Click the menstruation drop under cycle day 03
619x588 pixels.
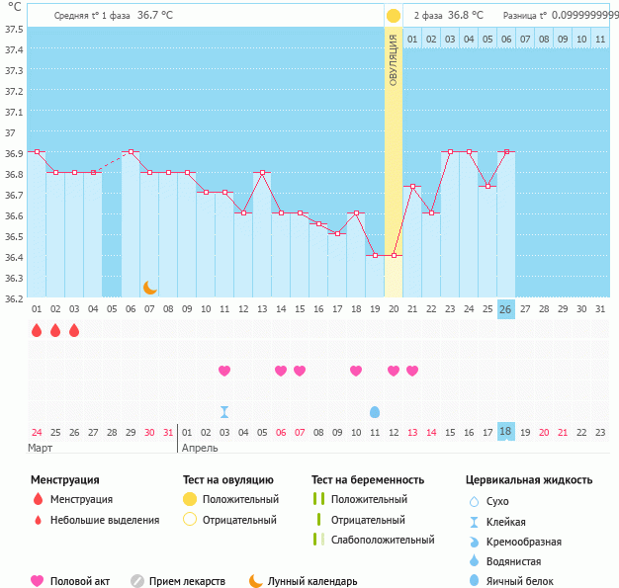coord(74,330)
